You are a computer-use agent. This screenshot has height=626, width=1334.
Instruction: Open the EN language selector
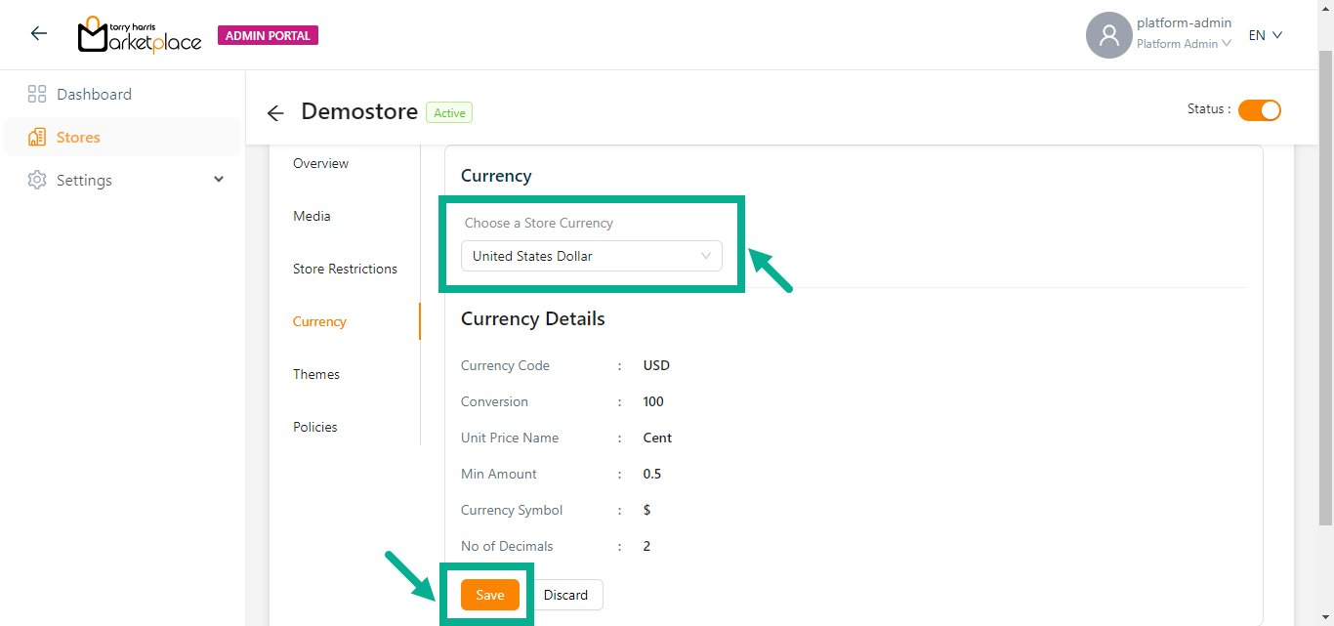coord(1265,35)
